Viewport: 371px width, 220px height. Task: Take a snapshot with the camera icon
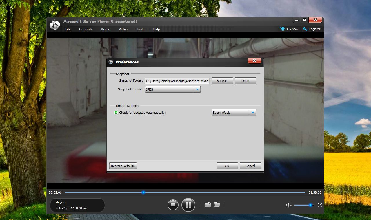coord(208,205)
